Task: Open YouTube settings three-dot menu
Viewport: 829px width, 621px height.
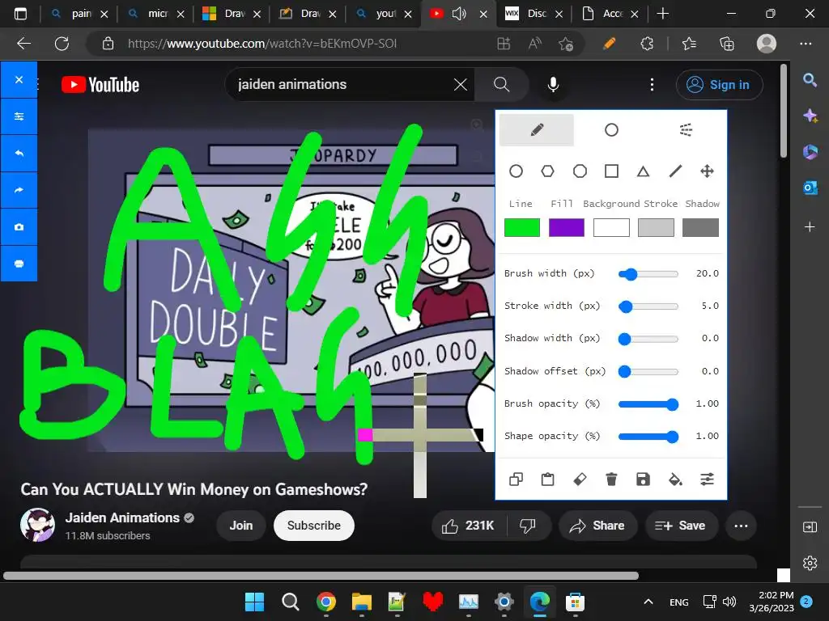Action: coord(652,84)
